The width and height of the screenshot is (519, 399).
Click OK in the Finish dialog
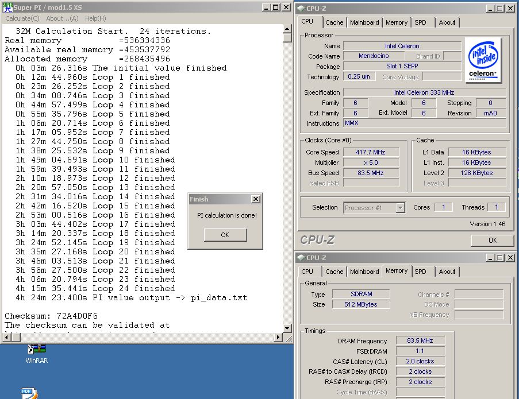point(225,235)
